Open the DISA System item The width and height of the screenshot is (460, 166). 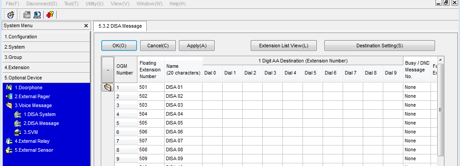40,114
